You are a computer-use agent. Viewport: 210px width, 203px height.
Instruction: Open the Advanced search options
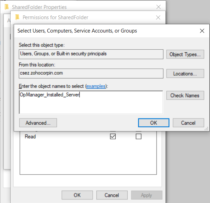(38, 123)
